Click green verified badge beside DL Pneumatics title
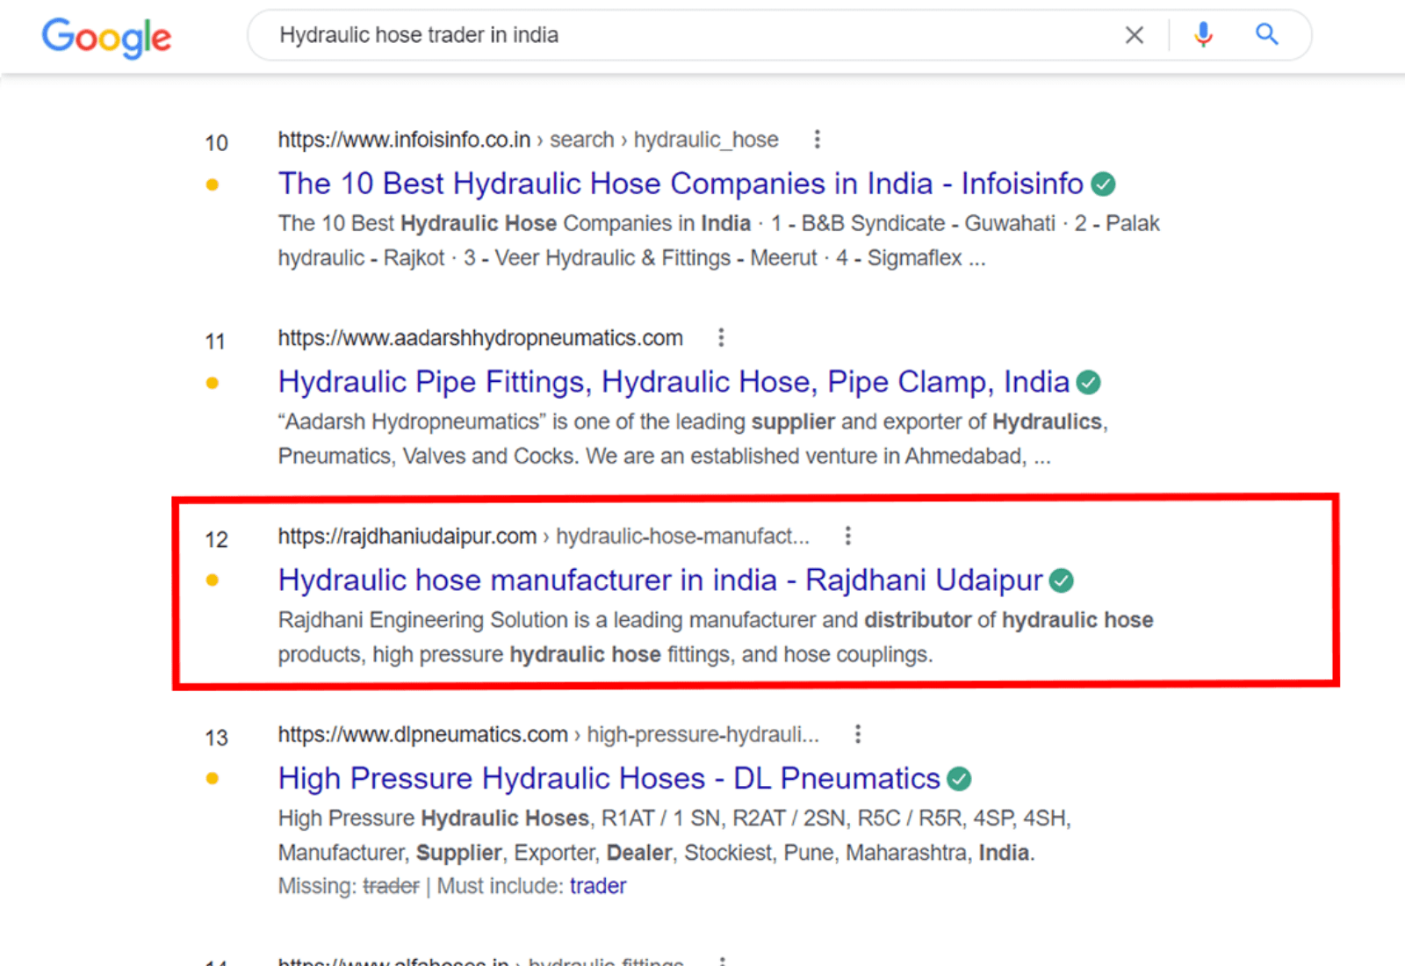This screenshot has width=1405, height=966. point(960,779)
